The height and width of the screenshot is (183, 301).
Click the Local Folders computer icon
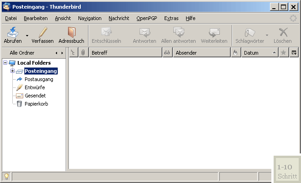click(12, 63)
